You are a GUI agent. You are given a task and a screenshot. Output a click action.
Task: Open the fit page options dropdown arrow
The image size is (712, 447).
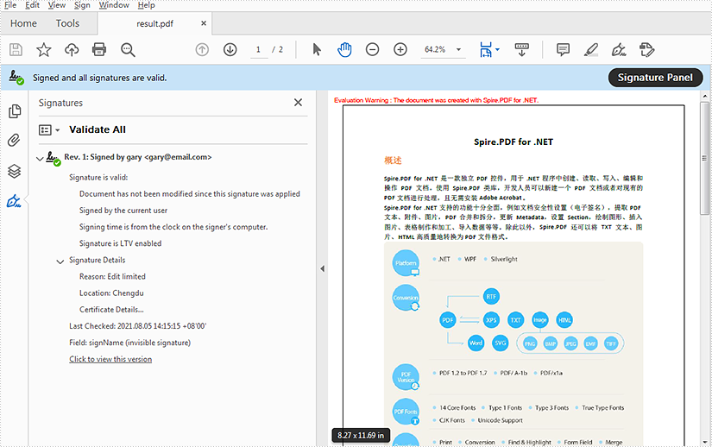498,49
